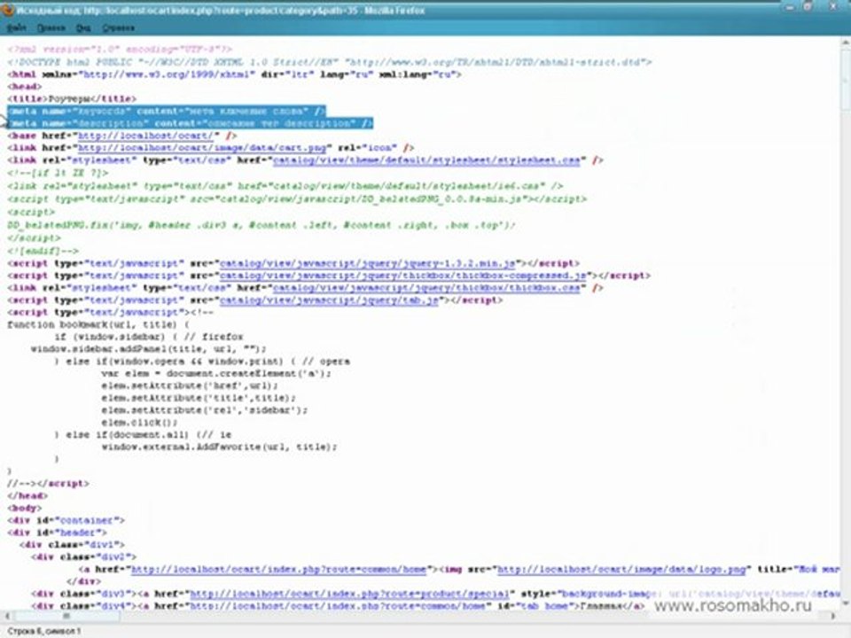Close the source viewer window
Screen dimensions: 851x638
tap(834, 7)
